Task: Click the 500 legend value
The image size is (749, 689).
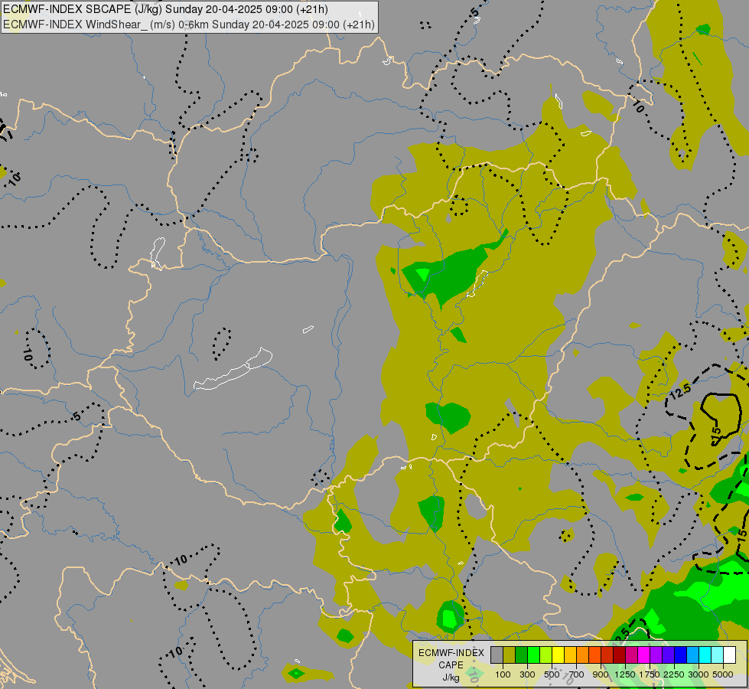Action: 552,674
